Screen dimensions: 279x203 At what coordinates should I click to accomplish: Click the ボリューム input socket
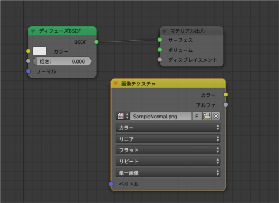tap(160, 50)
